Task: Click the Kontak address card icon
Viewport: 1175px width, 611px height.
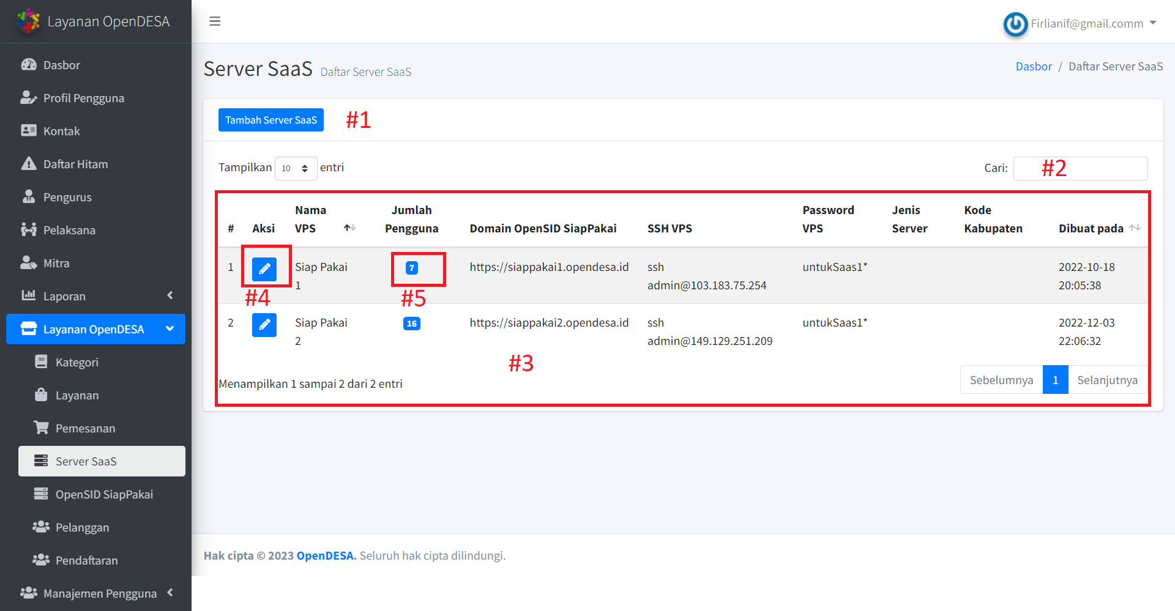Action: (29, 131)
